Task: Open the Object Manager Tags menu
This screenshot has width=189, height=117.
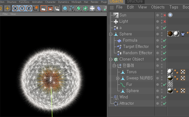Action: click(174, 7)
